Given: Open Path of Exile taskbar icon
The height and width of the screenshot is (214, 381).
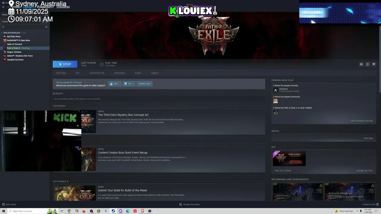Looking at the screenshot, I should 150,211.
